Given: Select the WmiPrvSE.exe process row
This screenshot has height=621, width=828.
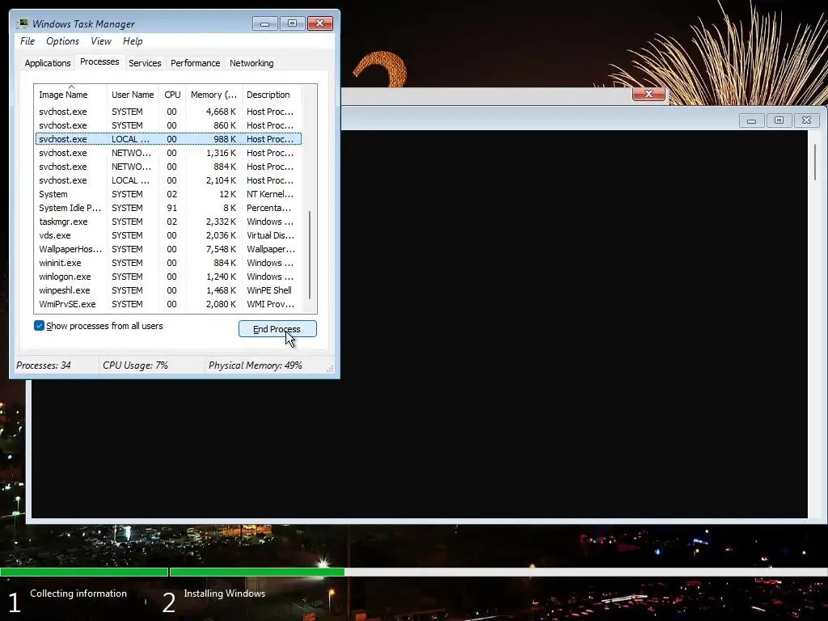Looking at the screenshot, I should (x=168, y=304).
